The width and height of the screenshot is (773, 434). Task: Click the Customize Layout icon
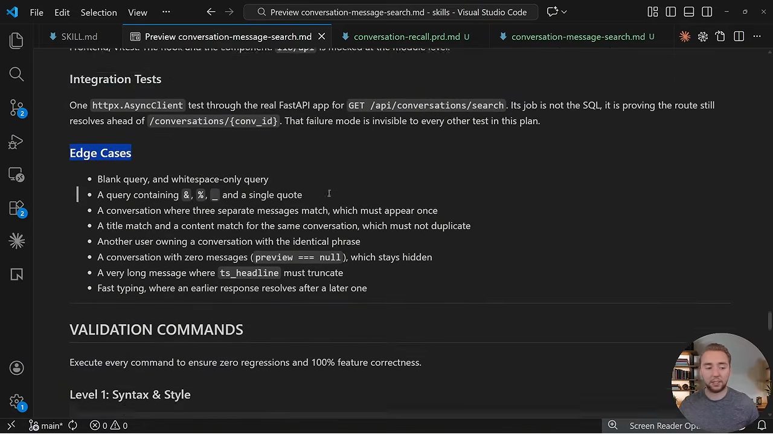click(653, 12)
